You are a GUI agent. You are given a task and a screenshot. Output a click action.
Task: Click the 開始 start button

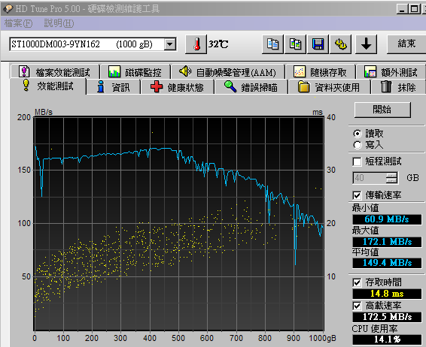(382, 110)
